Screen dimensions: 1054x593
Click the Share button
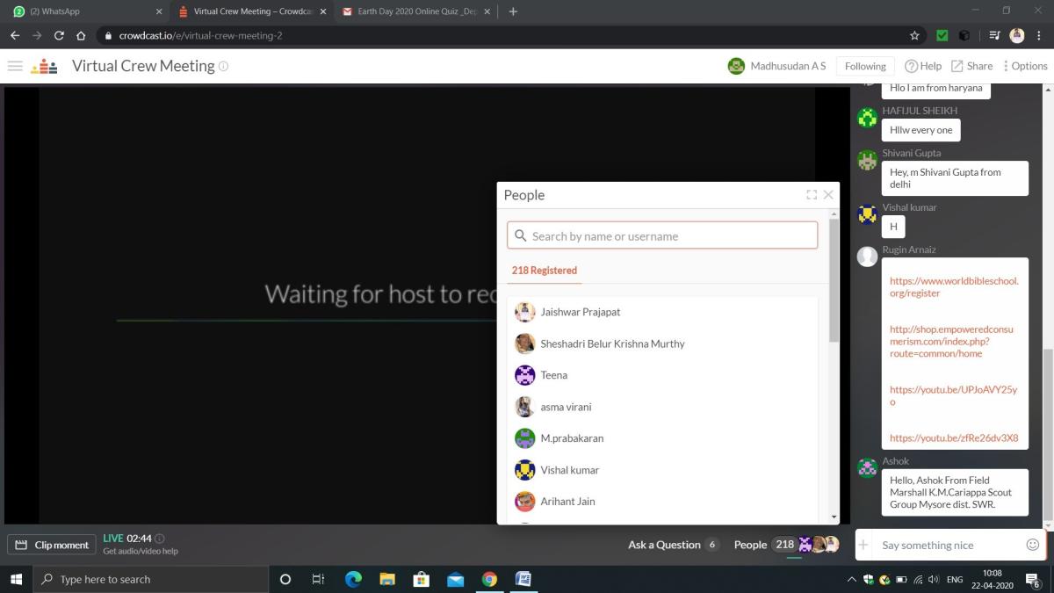tap(971, 66)
